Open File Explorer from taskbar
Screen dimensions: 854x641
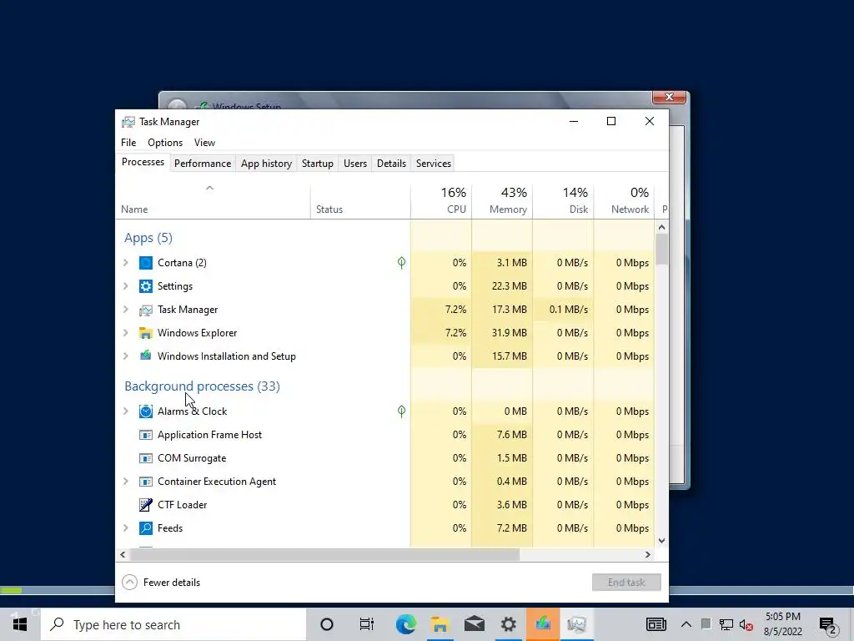(x=440, y=624)
